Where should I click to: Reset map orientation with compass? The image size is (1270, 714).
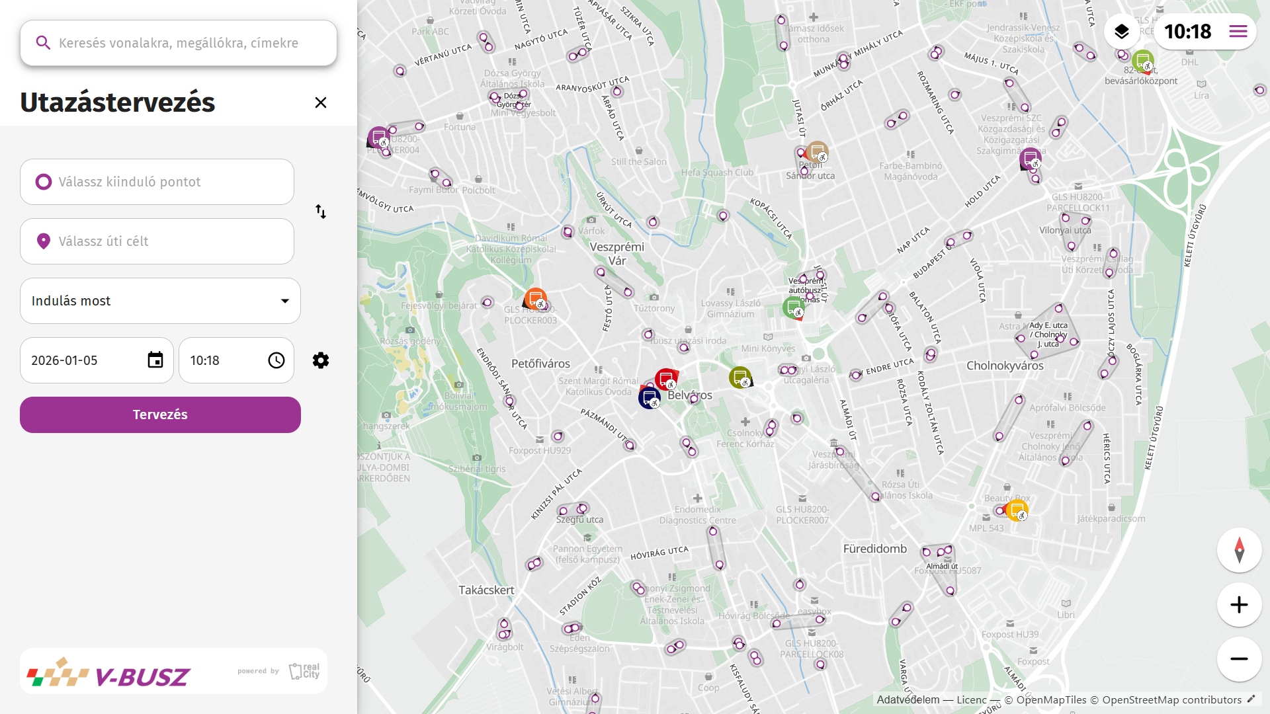pos(1239,550)
